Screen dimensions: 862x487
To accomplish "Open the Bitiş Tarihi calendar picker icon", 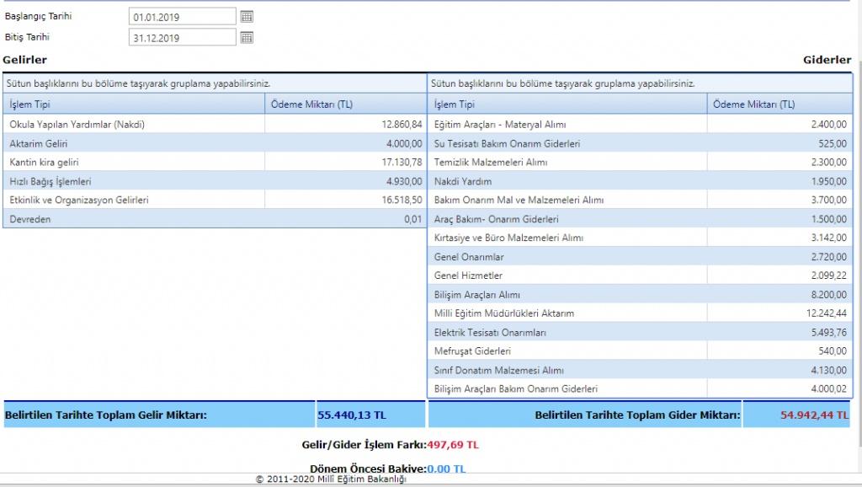I will tap(247, 37).
